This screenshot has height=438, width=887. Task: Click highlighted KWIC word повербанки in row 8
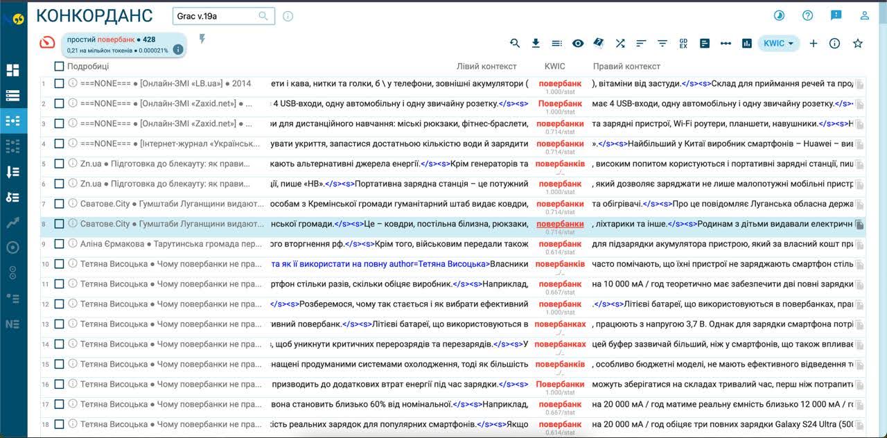[560, 224]
